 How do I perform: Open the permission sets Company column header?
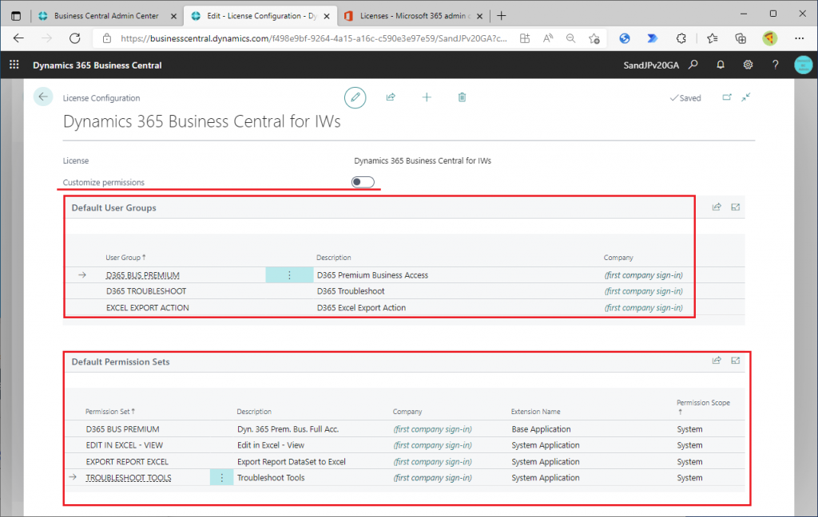407,411
